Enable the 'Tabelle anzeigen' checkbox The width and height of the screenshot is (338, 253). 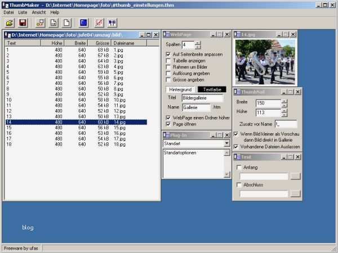(168, 61)
